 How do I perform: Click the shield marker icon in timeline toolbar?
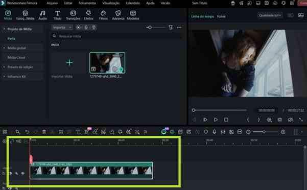pos(206,132)
